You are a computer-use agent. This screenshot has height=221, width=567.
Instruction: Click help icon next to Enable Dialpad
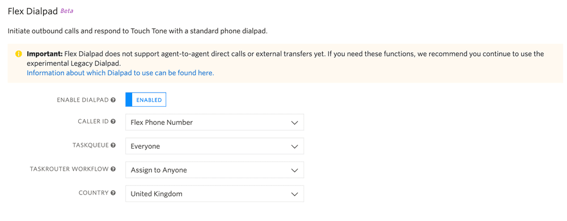tap(113, 100)
